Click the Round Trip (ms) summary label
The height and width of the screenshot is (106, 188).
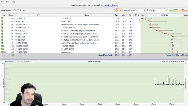pos(105,55)
